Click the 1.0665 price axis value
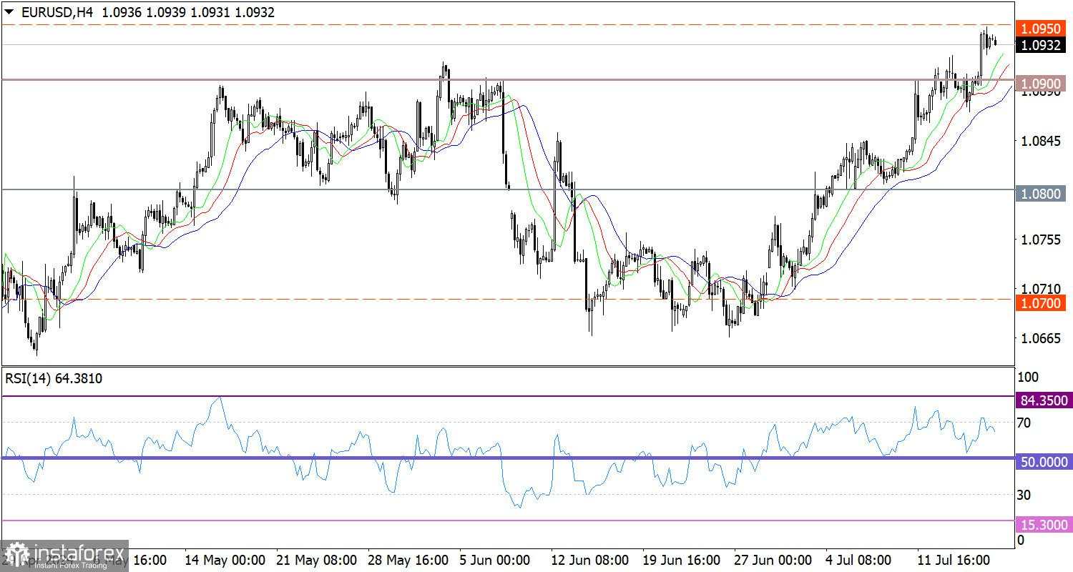 (1041, 338)
